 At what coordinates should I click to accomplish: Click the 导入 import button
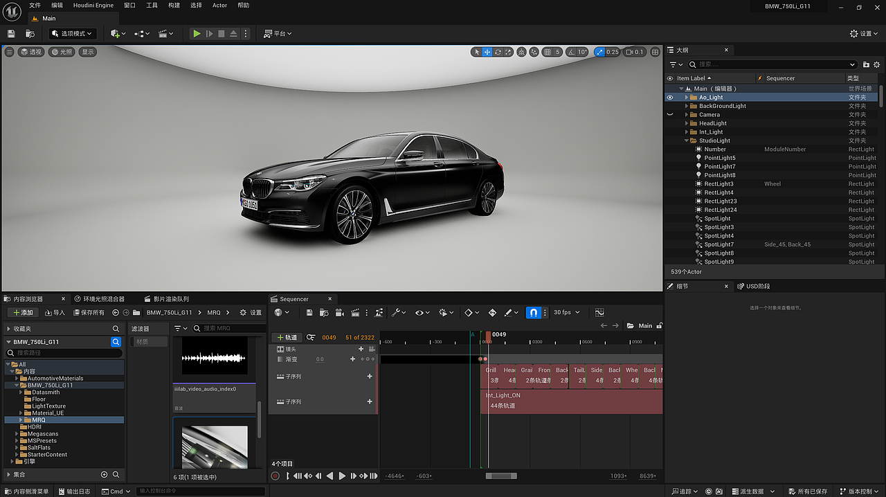(x=54, y=313)
